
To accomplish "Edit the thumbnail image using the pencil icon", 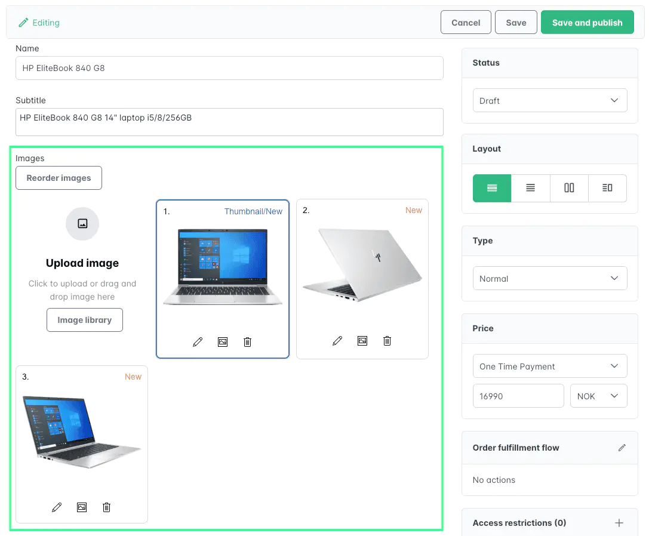I will [x=198, y=341].
